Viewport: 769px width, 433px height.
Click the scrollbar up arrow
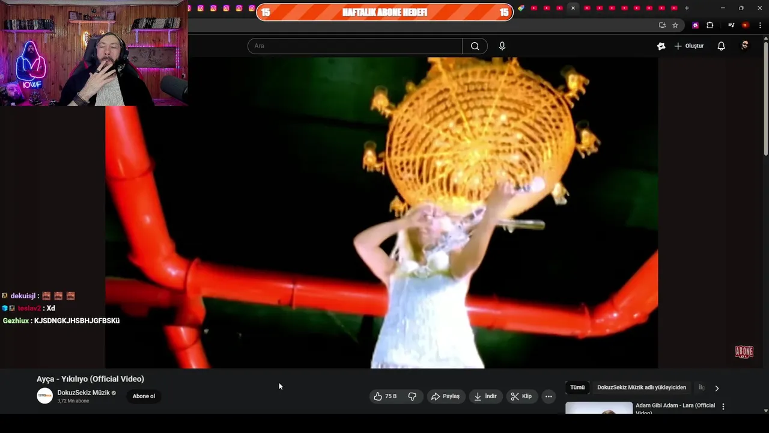(x=765, y=38)
